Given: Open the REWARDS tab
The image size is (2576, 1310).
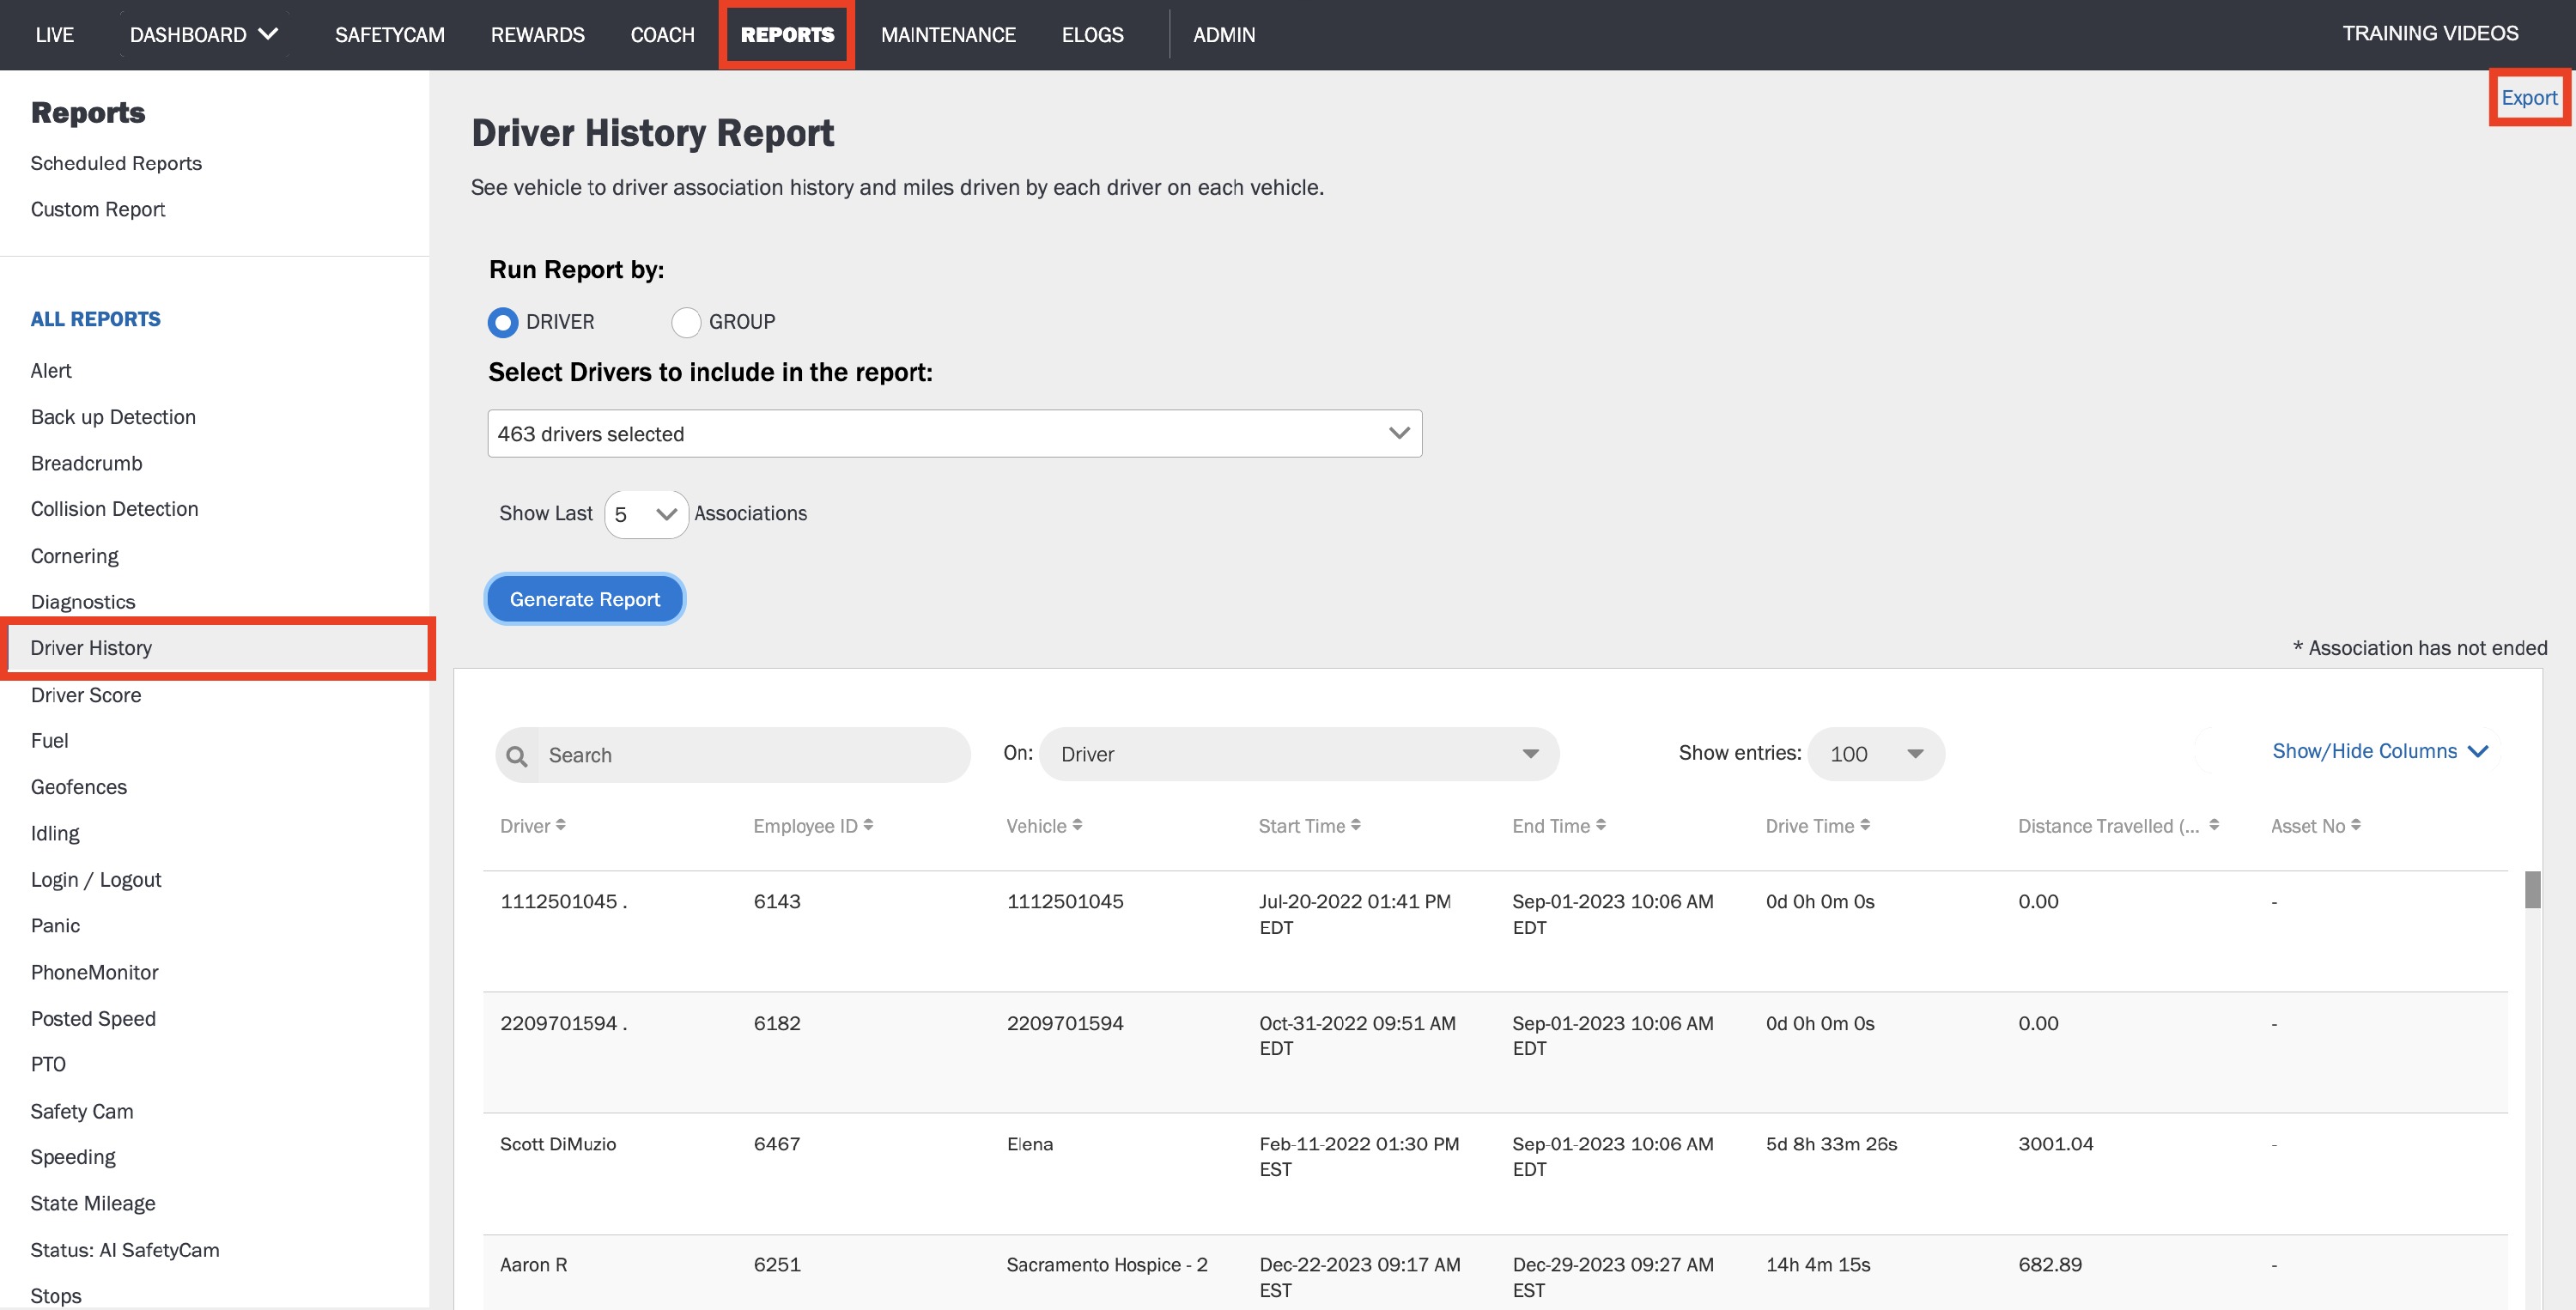Looking at the screenshot, I should (537, 35).
